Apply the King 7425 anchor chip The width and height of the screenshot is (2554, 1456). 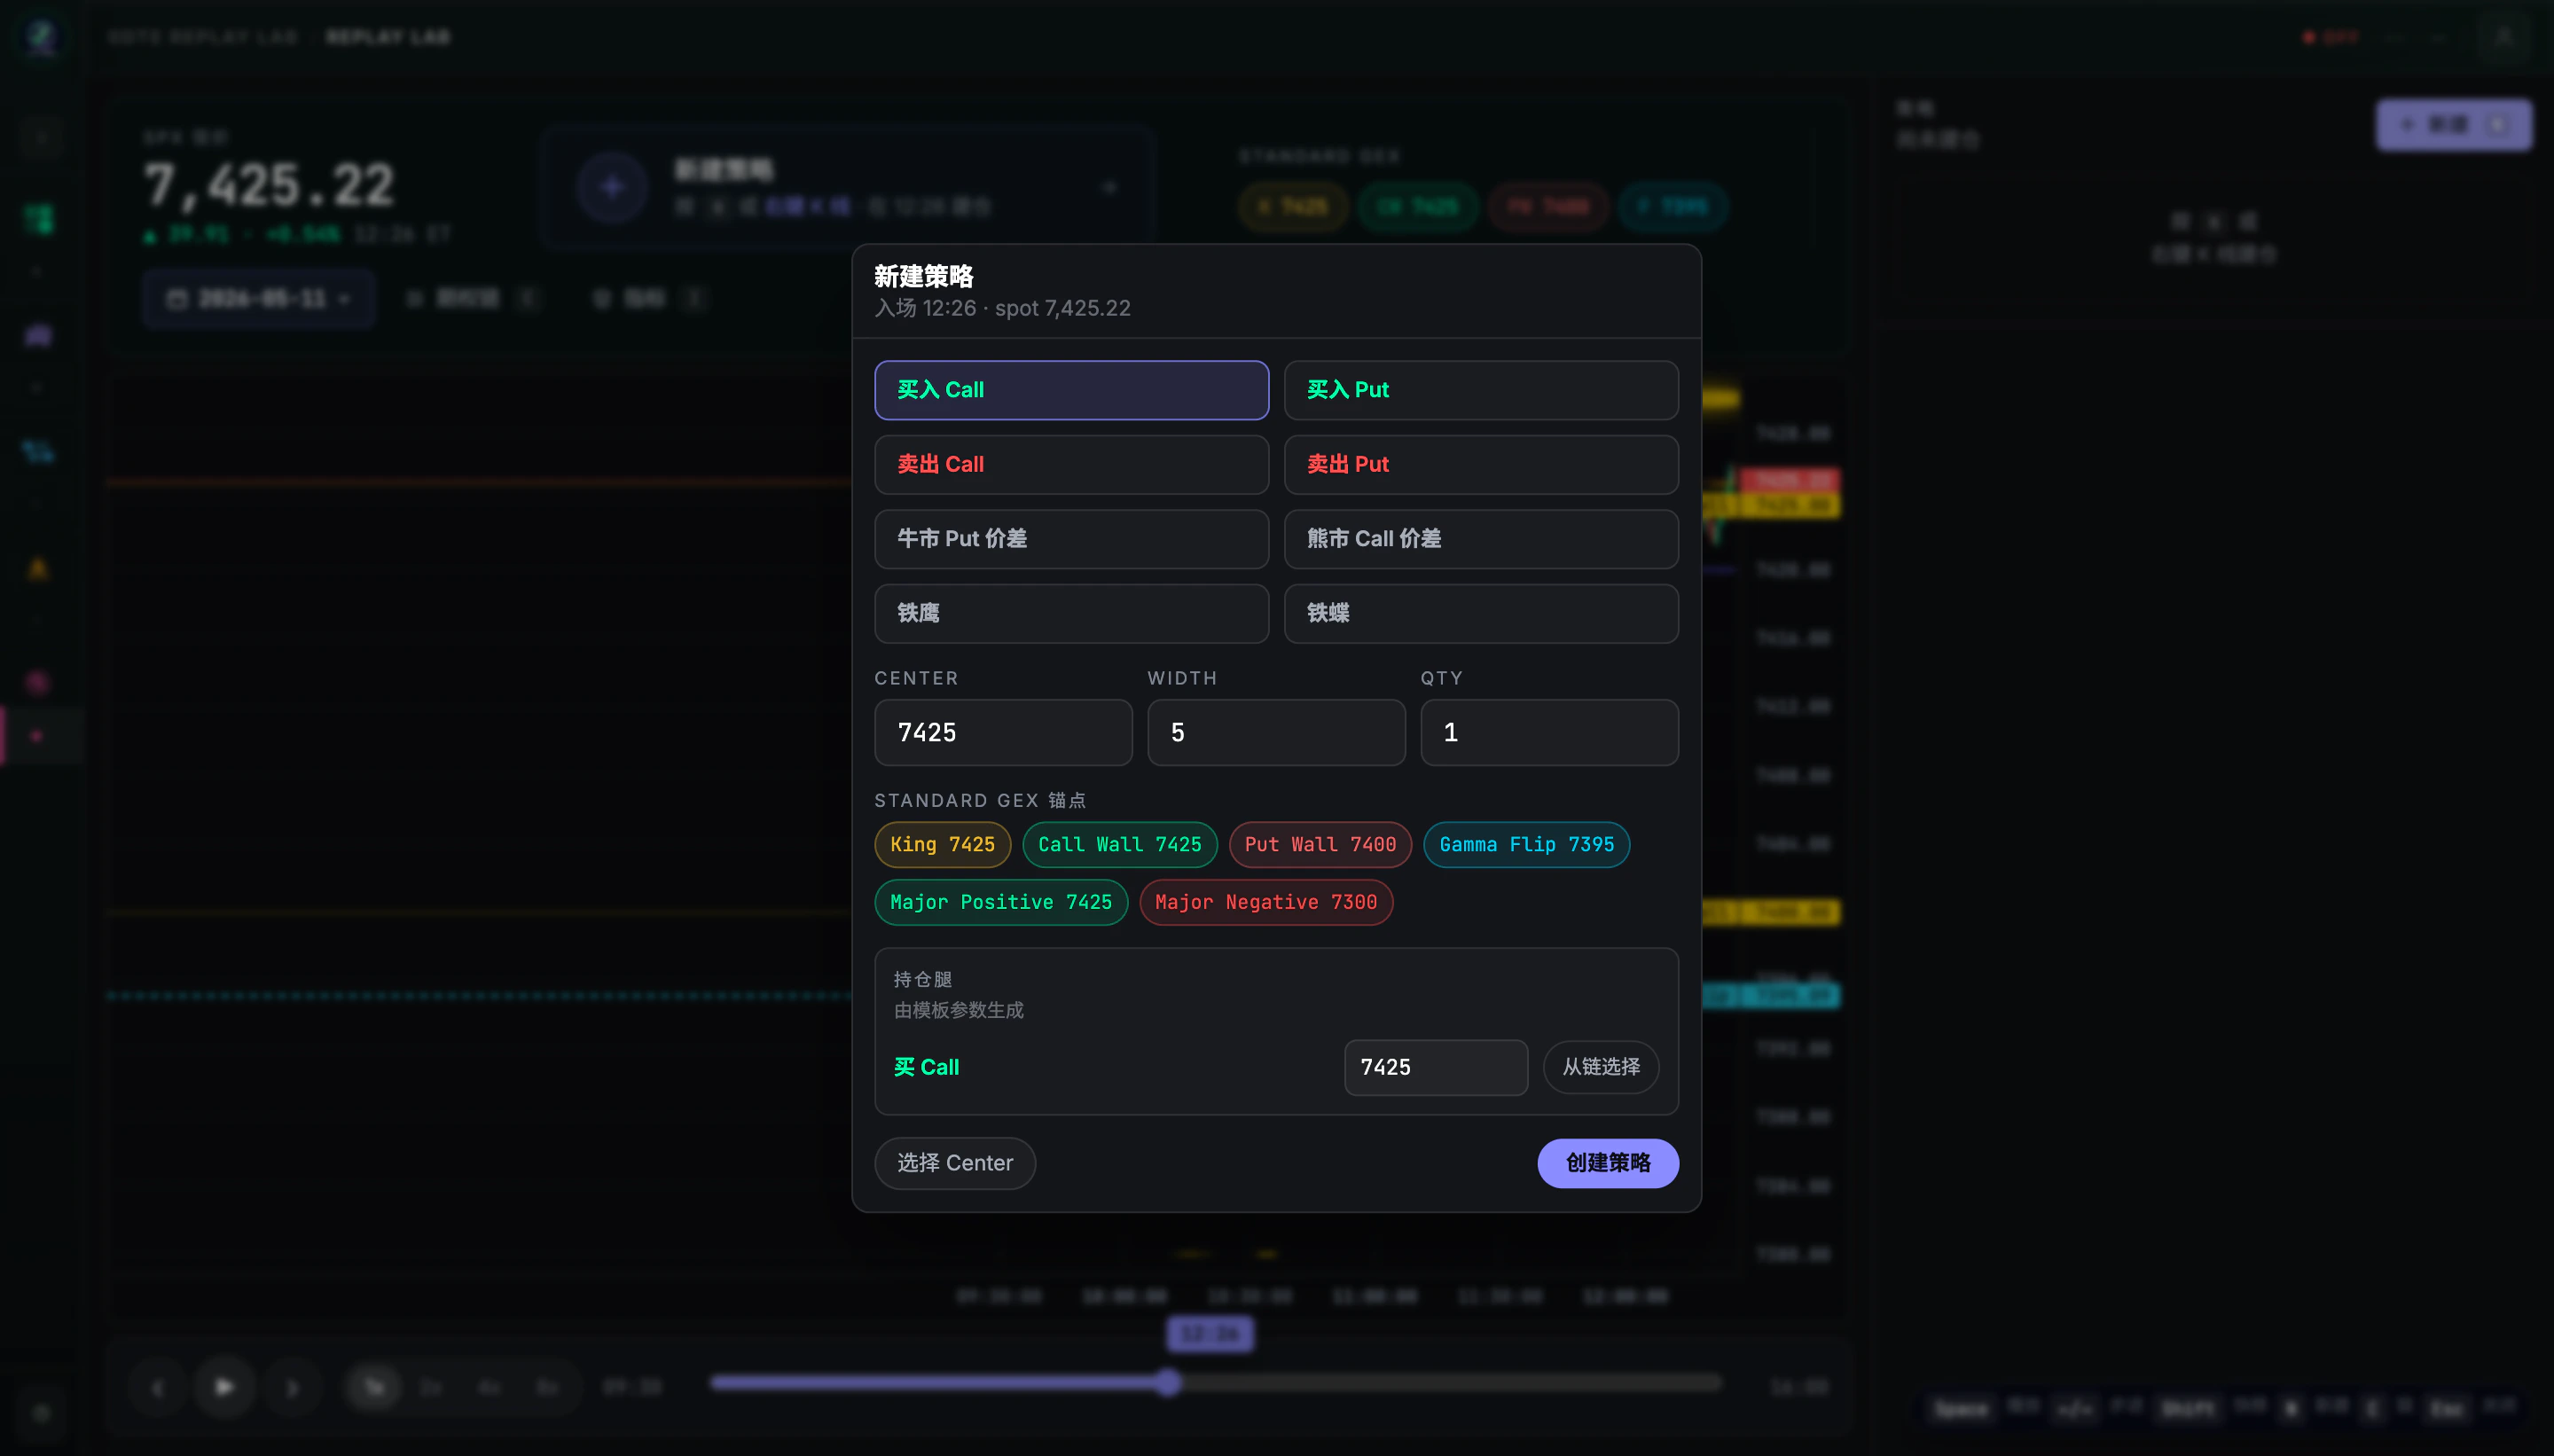click(942, 845)
